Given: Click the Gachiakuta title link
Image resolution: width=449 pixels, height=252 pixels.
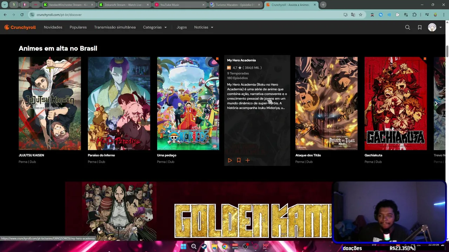Looking at the screenshot, I should (373, 155).
